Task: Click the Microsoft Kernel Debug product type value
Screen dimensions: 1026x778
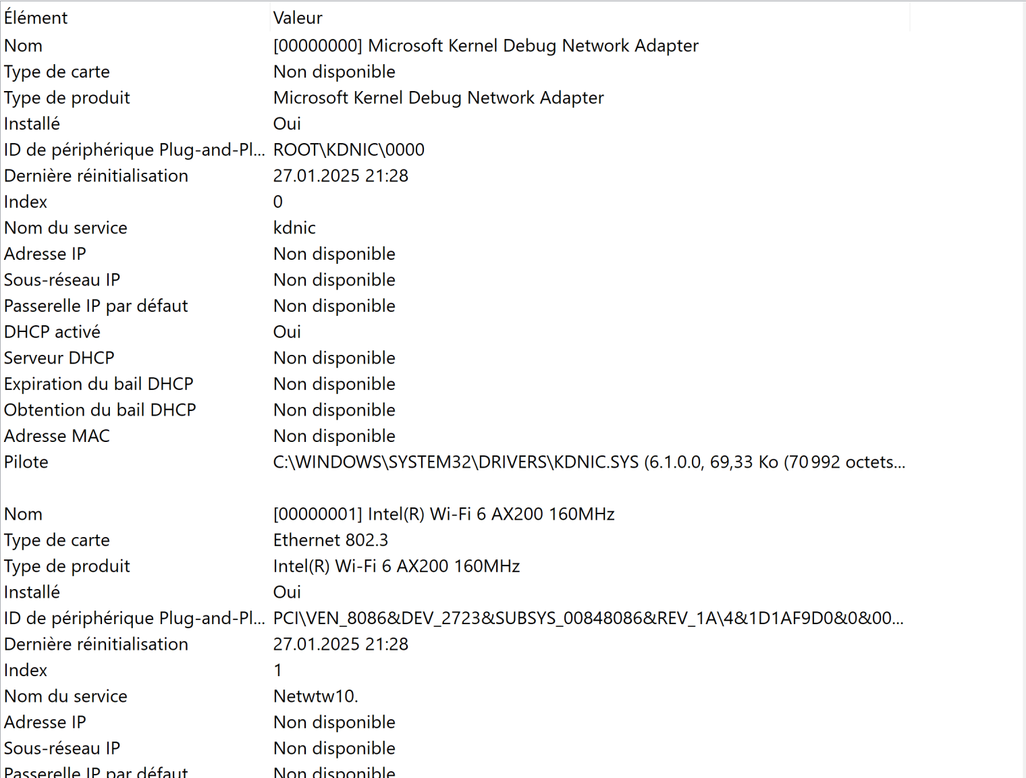Action: [438, 98]
